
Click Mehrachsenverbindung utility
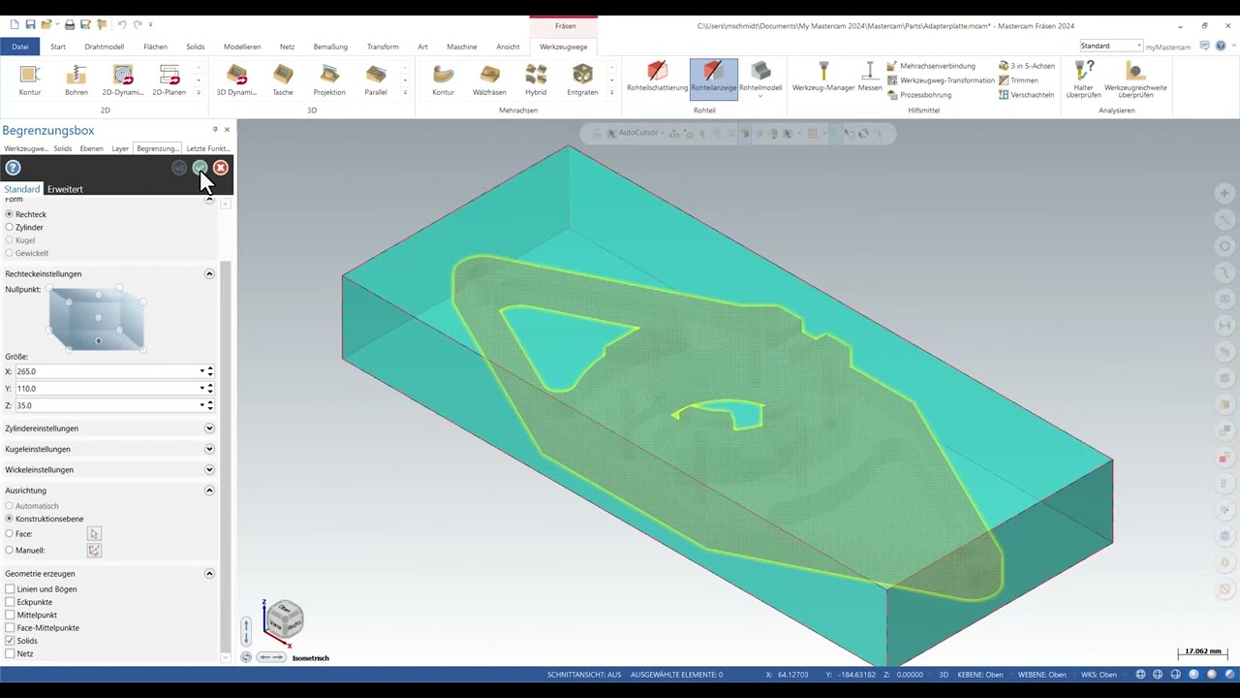click(931, 66)
